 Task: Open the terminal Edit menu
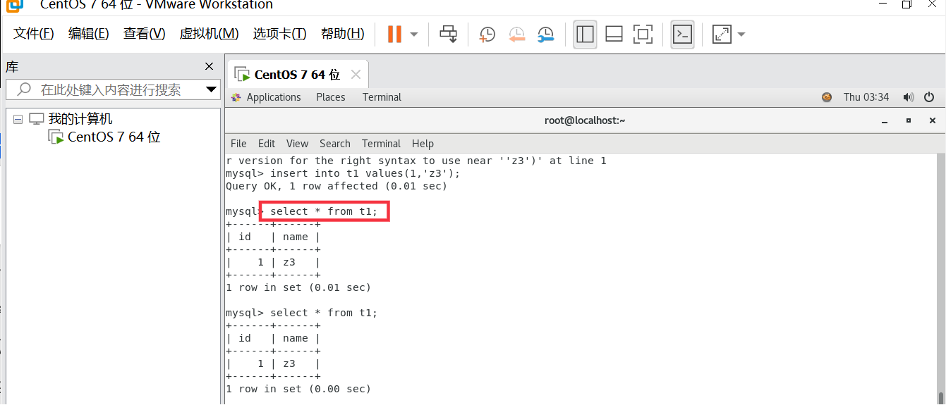coord(267,144)
